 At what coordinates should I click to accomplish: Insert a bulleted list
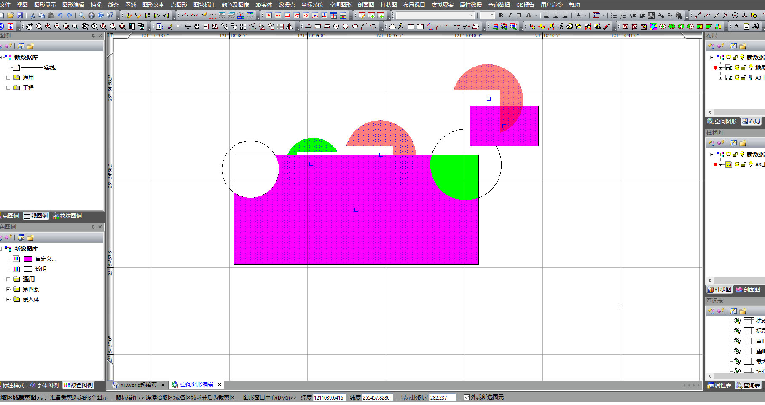[614, 15]
